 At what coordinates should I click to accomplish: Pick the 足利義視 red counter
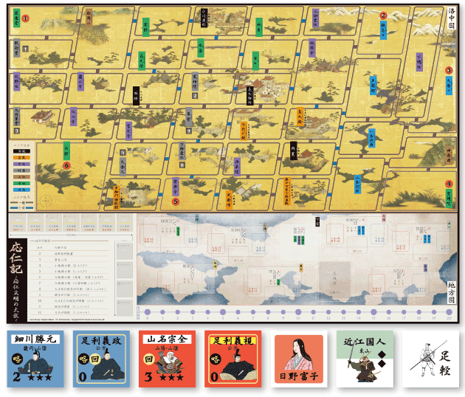click(x=233, y=359)
